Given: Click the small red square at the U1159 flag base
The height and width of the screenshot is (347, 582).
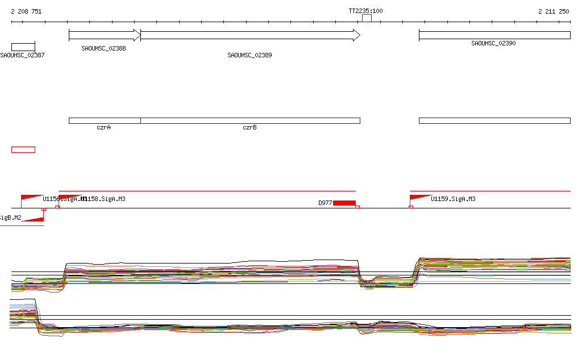Looking at the screenshot, I should [x=411, y=207].
